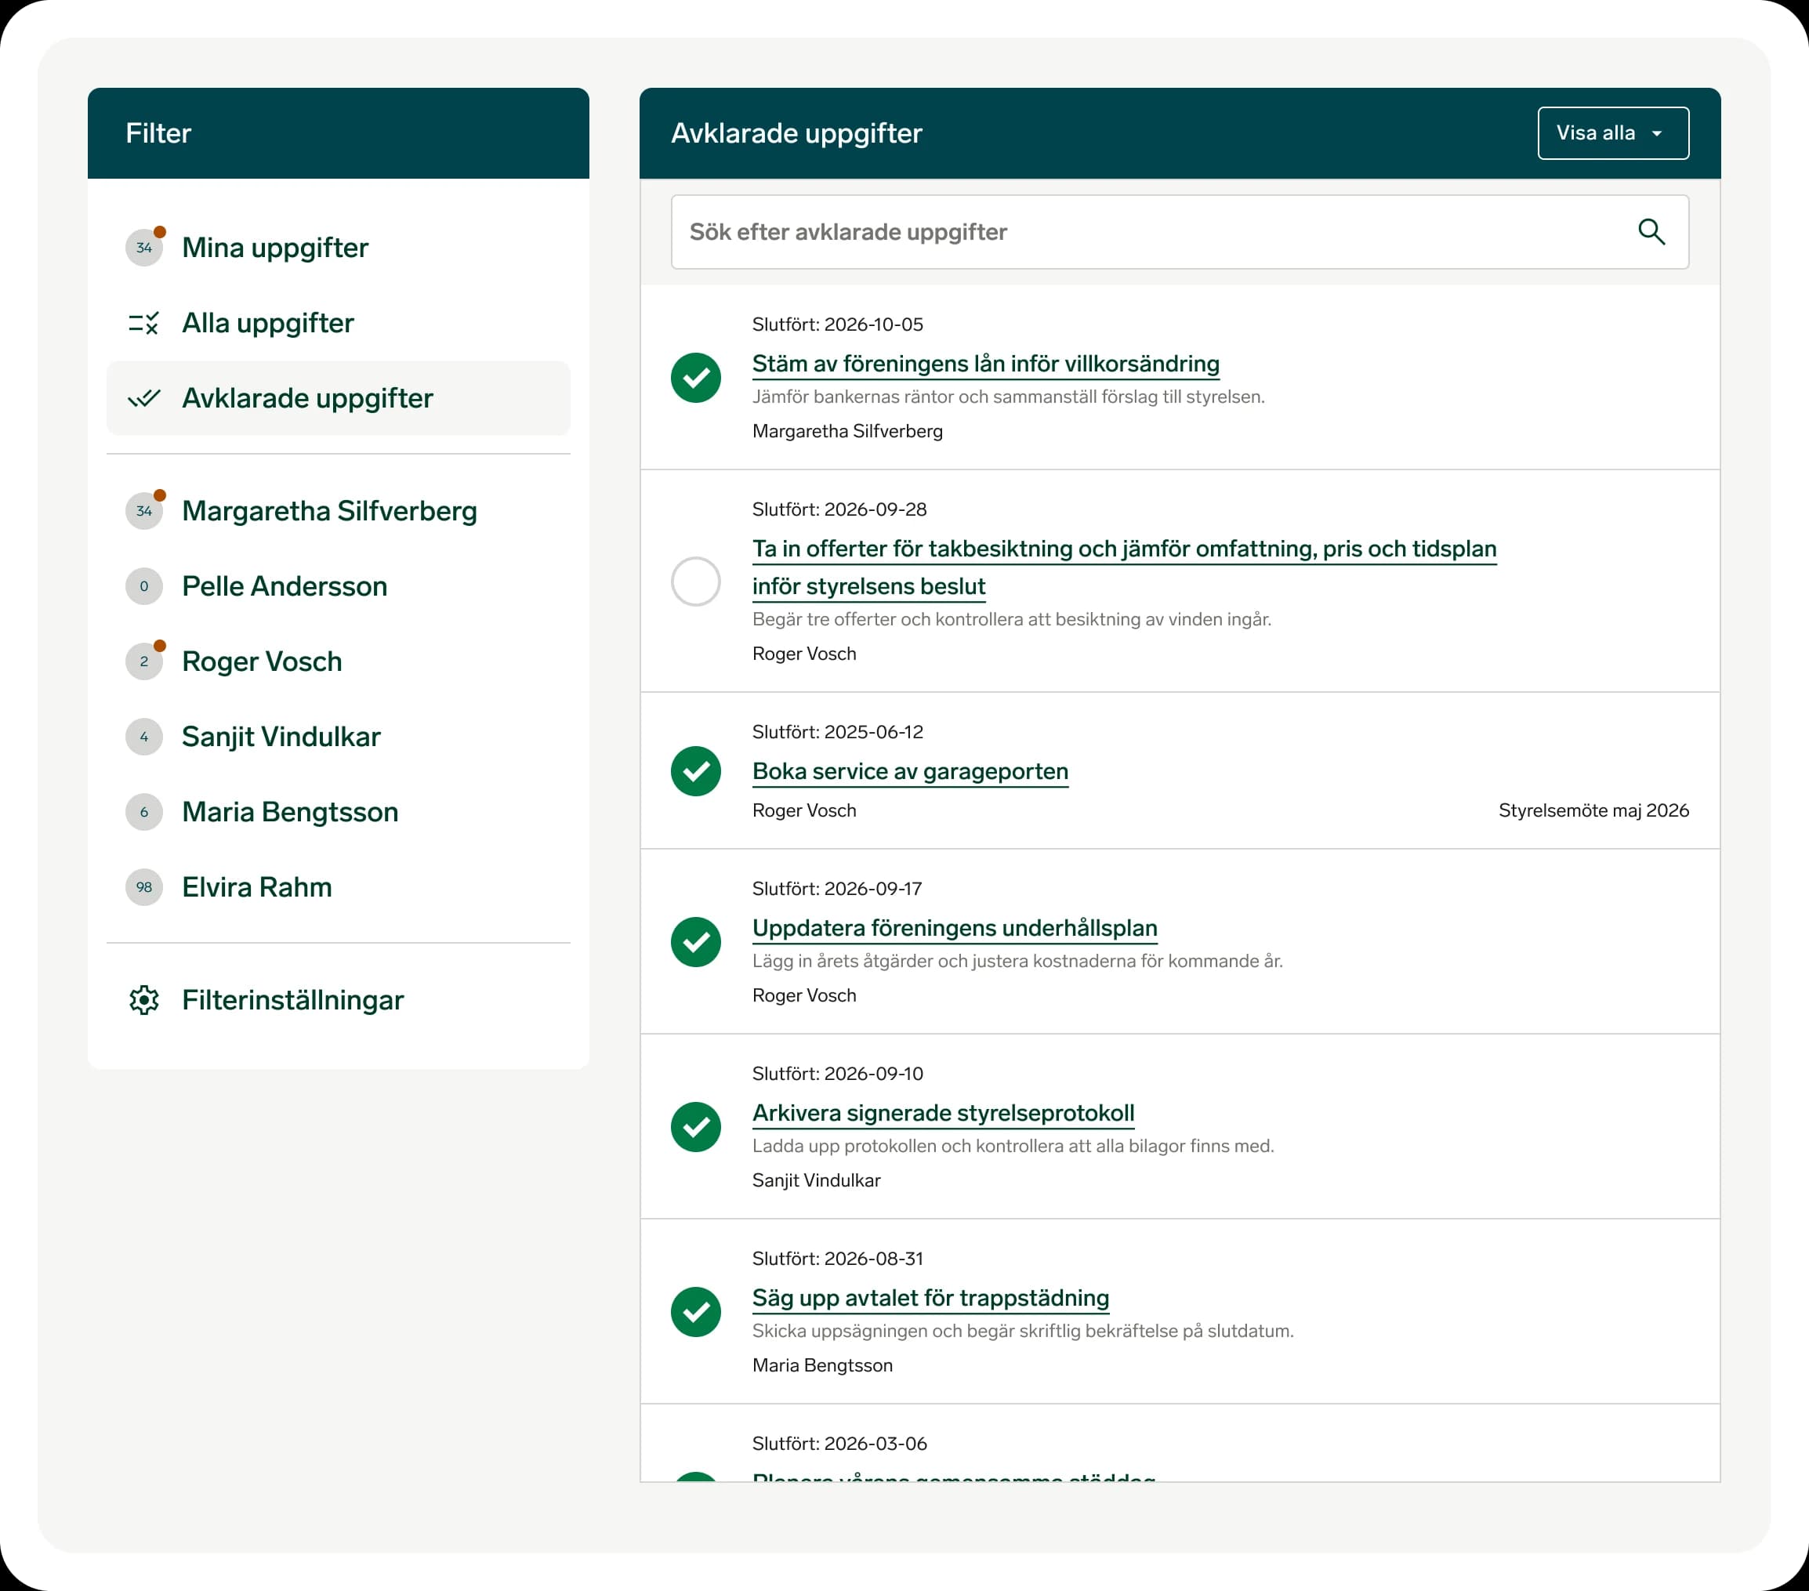Click the 4 badge beside Sanjit Vindulkar
This screenshot has height=1591, width=1809.
click(x=143, y=736)
